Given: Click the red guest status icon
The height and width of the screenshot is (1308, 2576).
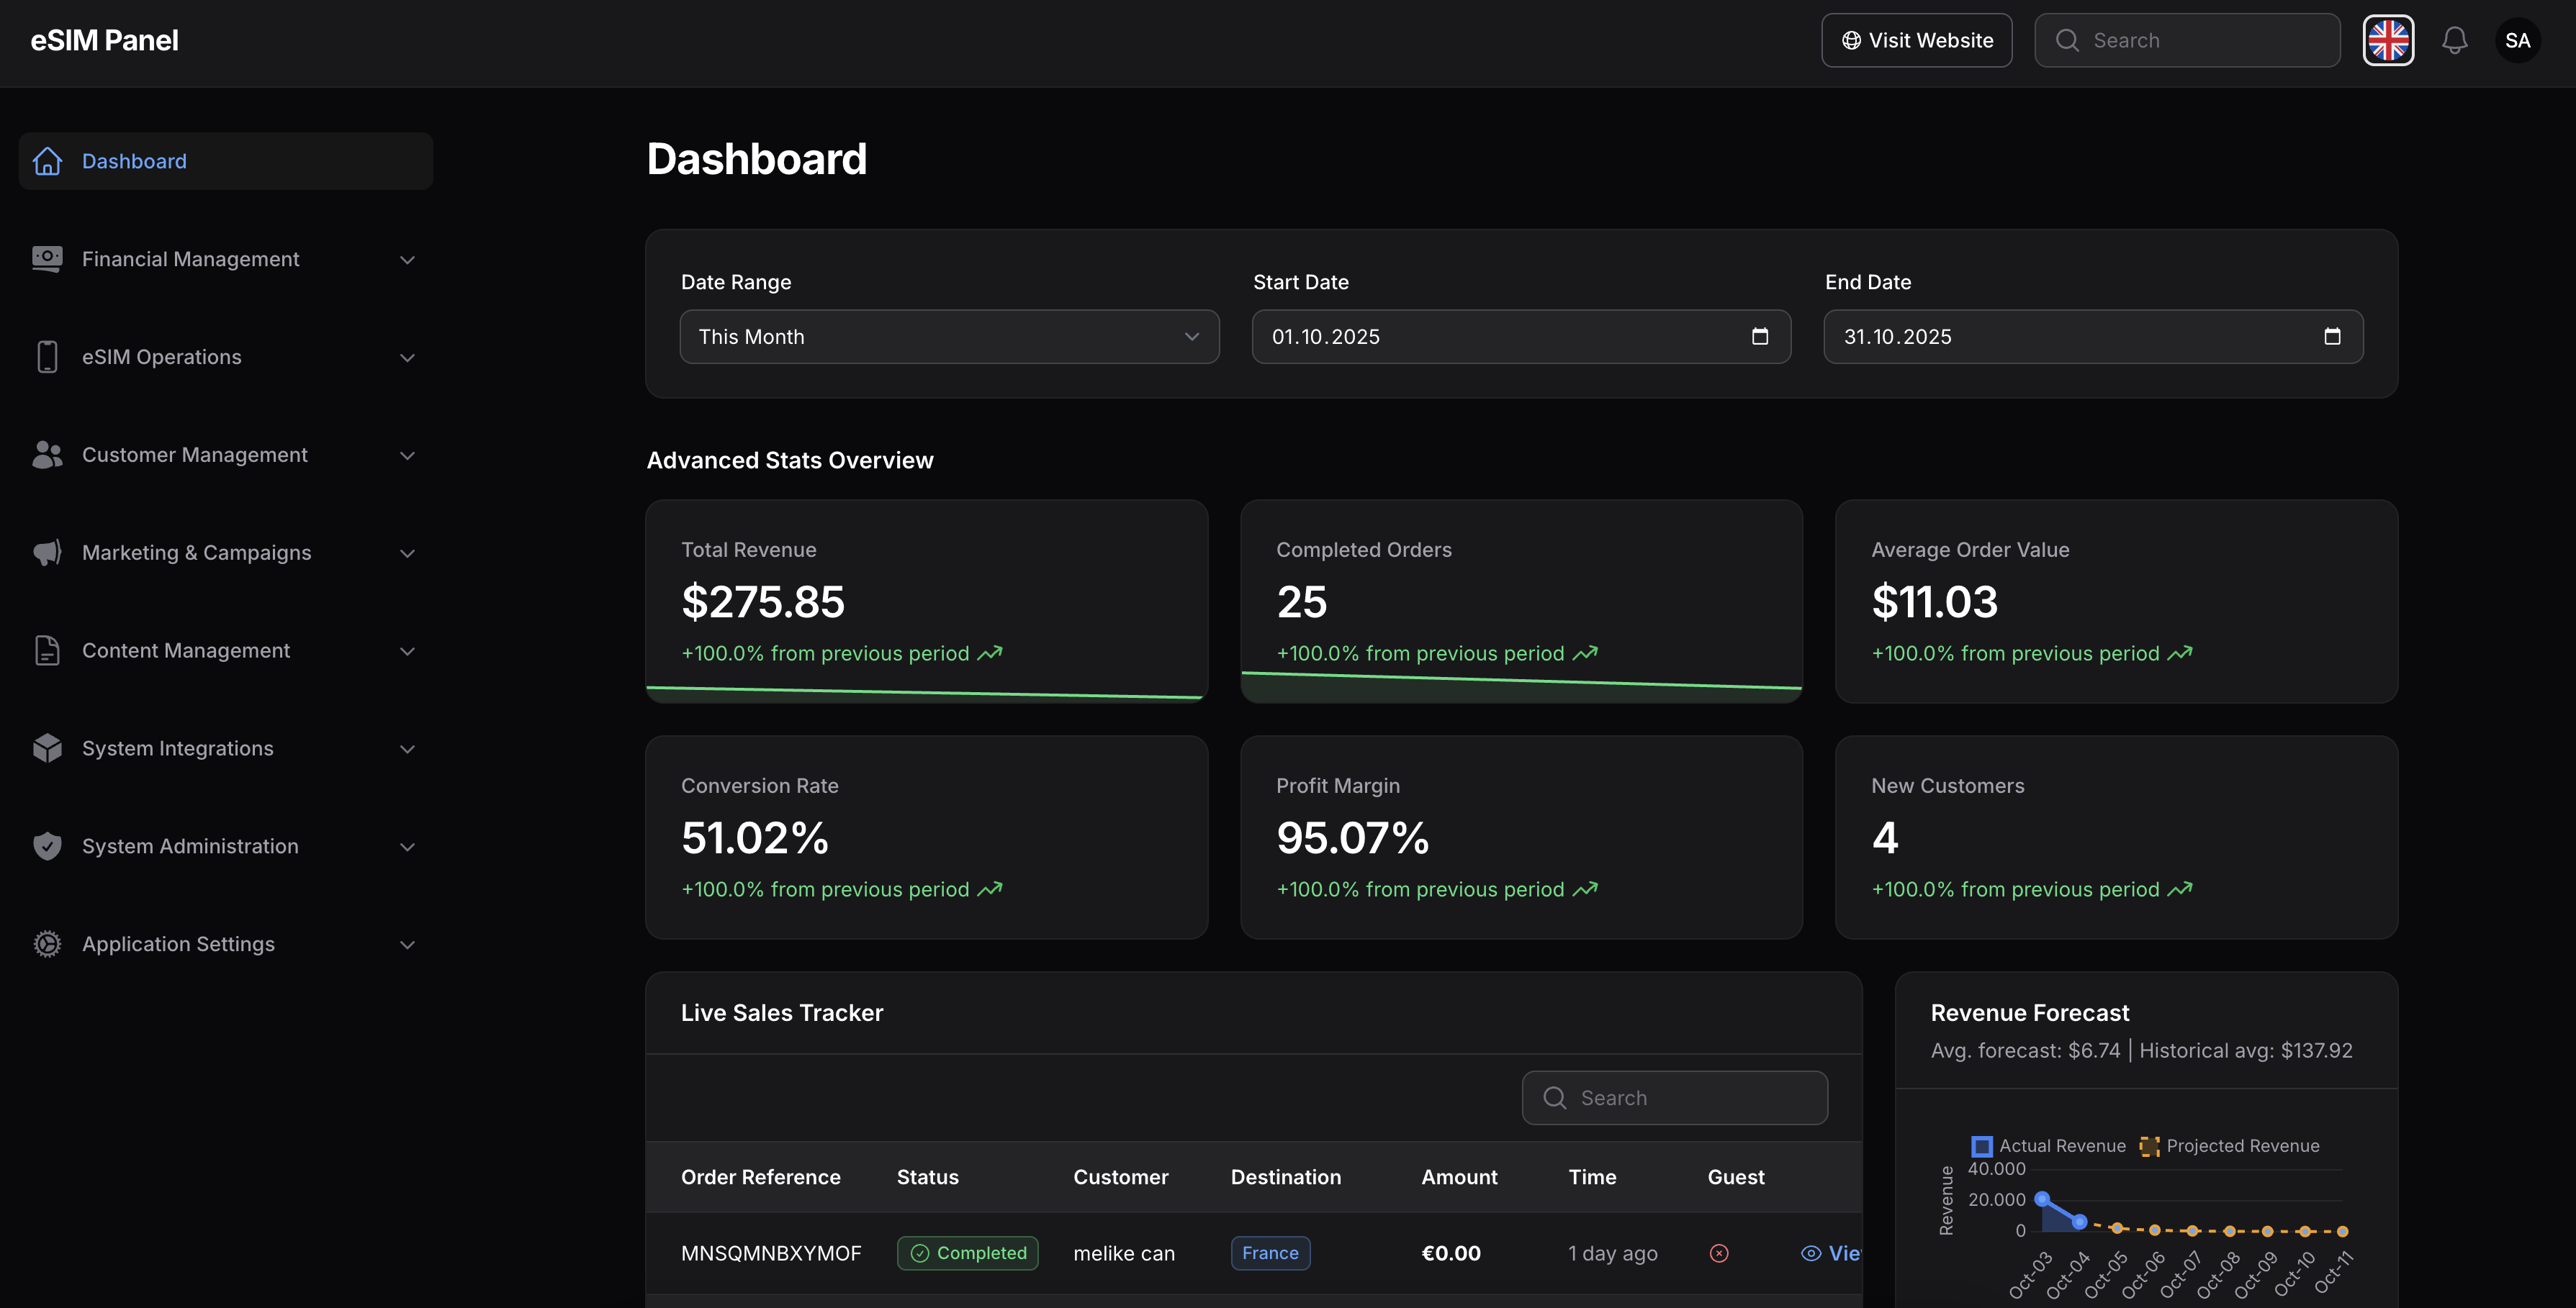Looking at the screenshot, I should click(1719, 1253).
